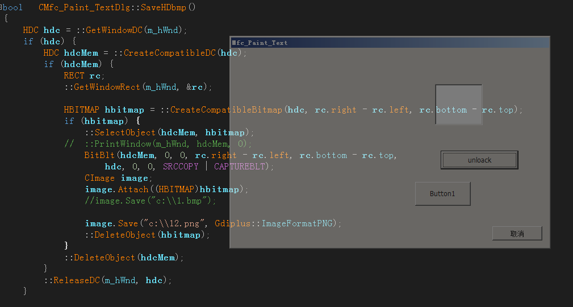Click the GetWindowRect call

(107, 87)
